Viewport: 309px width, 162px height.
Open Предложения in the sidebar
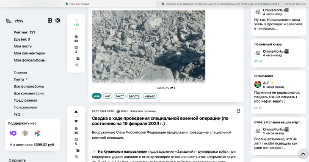tap(25, 100)
